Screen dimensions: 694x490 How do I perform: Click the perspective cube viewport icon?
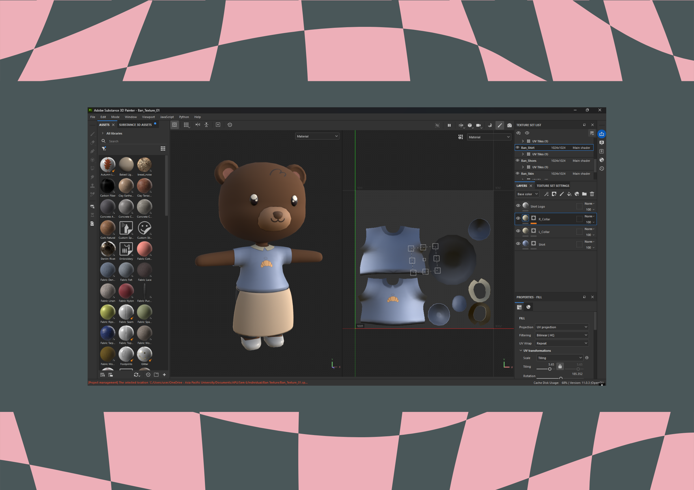click(x=470, y=125)
